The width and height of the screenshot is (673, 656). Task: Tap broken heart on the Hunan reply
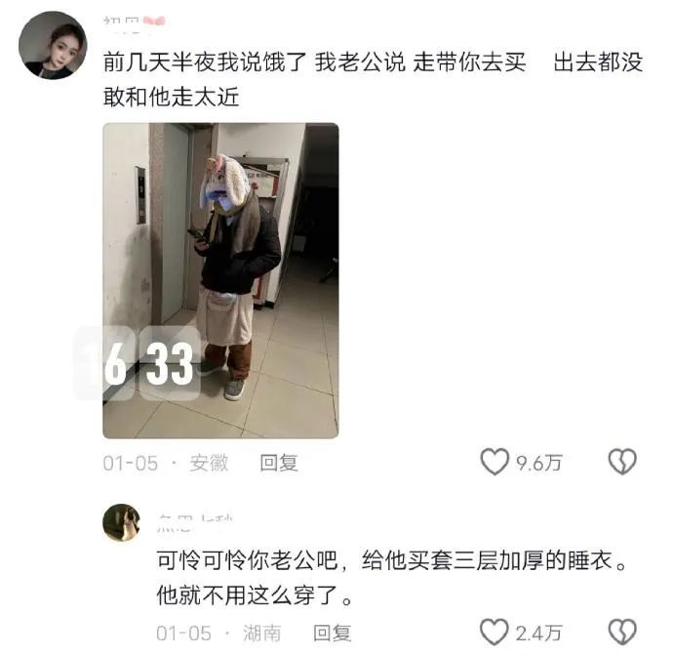pos(622,633)
